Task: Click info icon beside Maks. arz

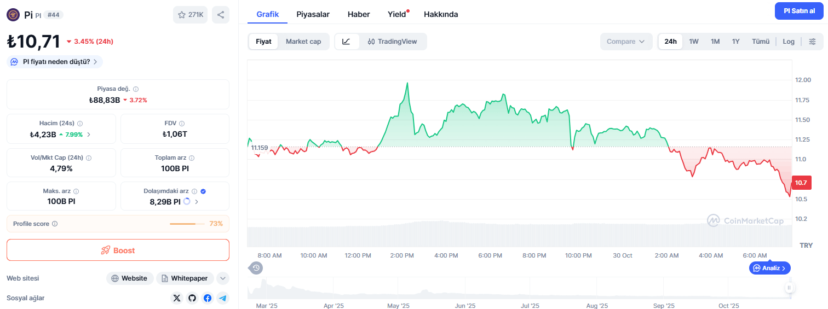Action: click(76, 191)
